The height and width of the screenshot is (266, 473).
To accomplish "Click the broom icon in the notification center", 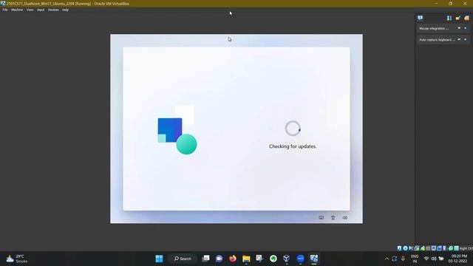I will tap(458, 18).
